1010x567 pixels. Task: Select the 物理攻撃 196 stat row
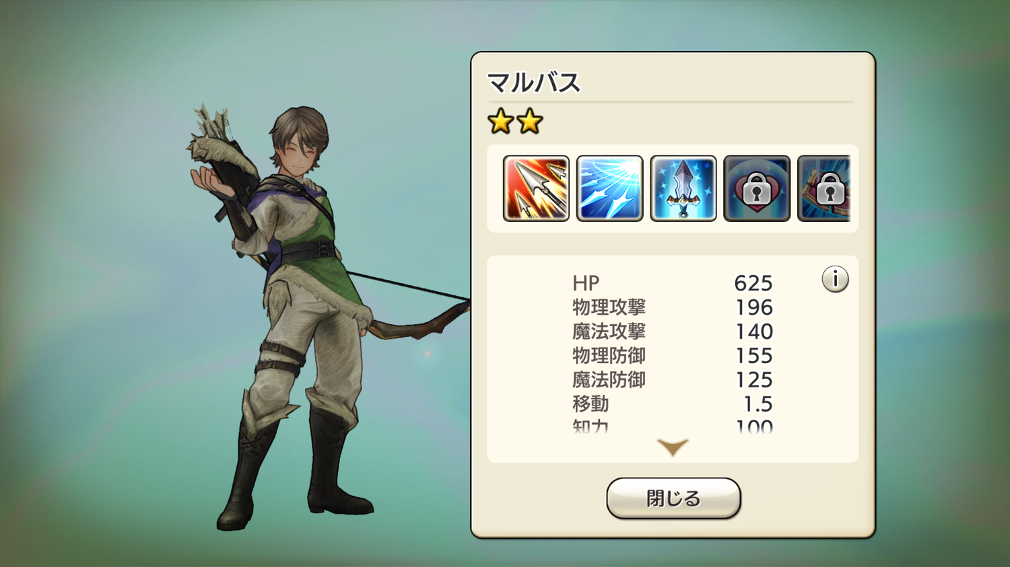tap(672, 307)
